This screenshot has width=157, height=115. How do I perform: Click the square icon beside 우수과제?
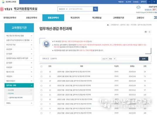31,90
